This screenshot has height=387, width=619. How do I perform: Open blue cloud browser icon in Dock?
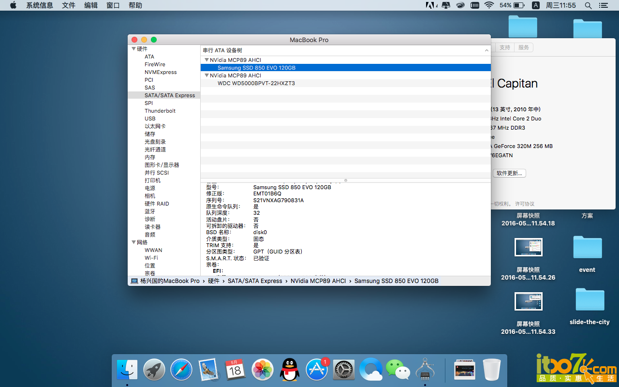371,370
